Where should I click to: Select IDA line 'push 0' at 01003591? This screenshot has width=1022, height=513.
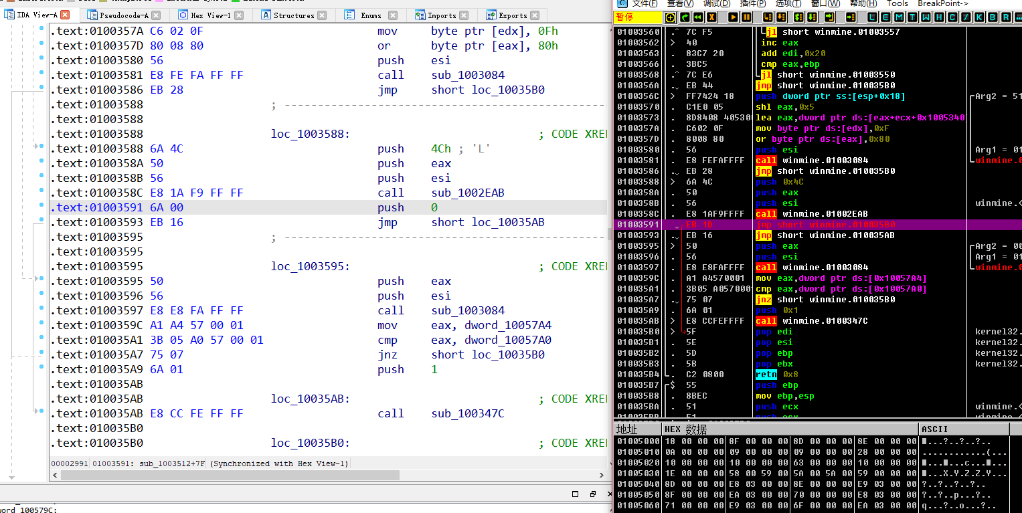[x=328, y=207]
